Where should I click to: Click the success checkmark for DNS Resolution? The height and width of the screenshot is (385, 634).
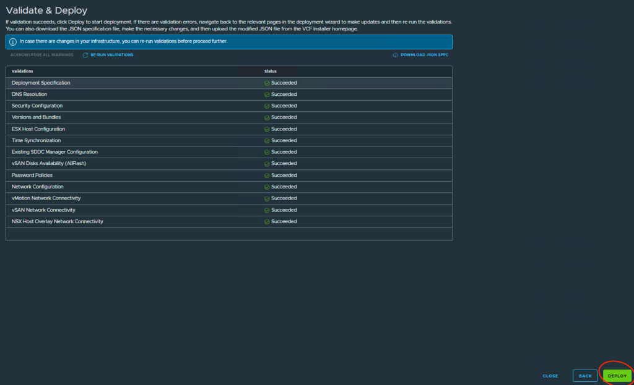point(267,95)
